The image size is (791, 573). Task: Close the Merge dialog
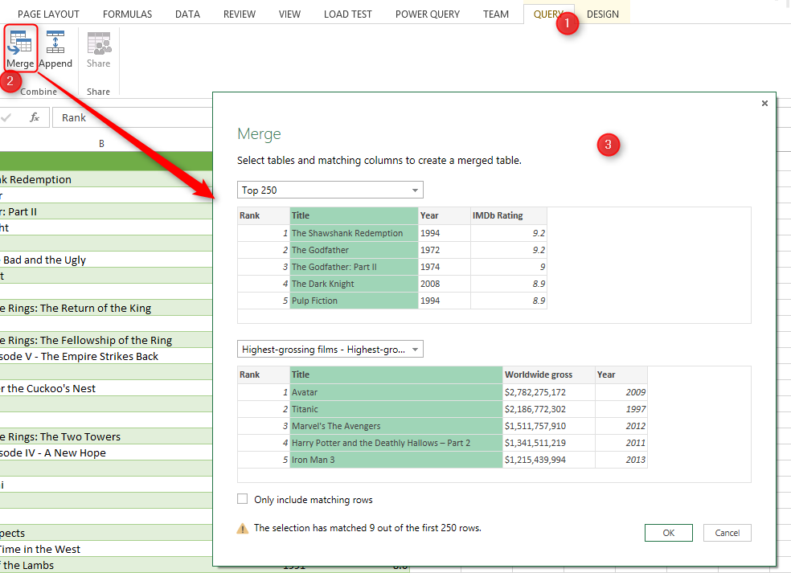[x=764, y=103]
